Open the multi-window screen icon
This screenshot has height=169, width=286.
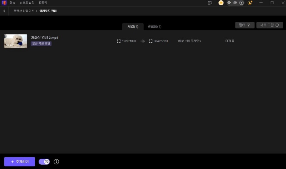[x=210, y=3]
